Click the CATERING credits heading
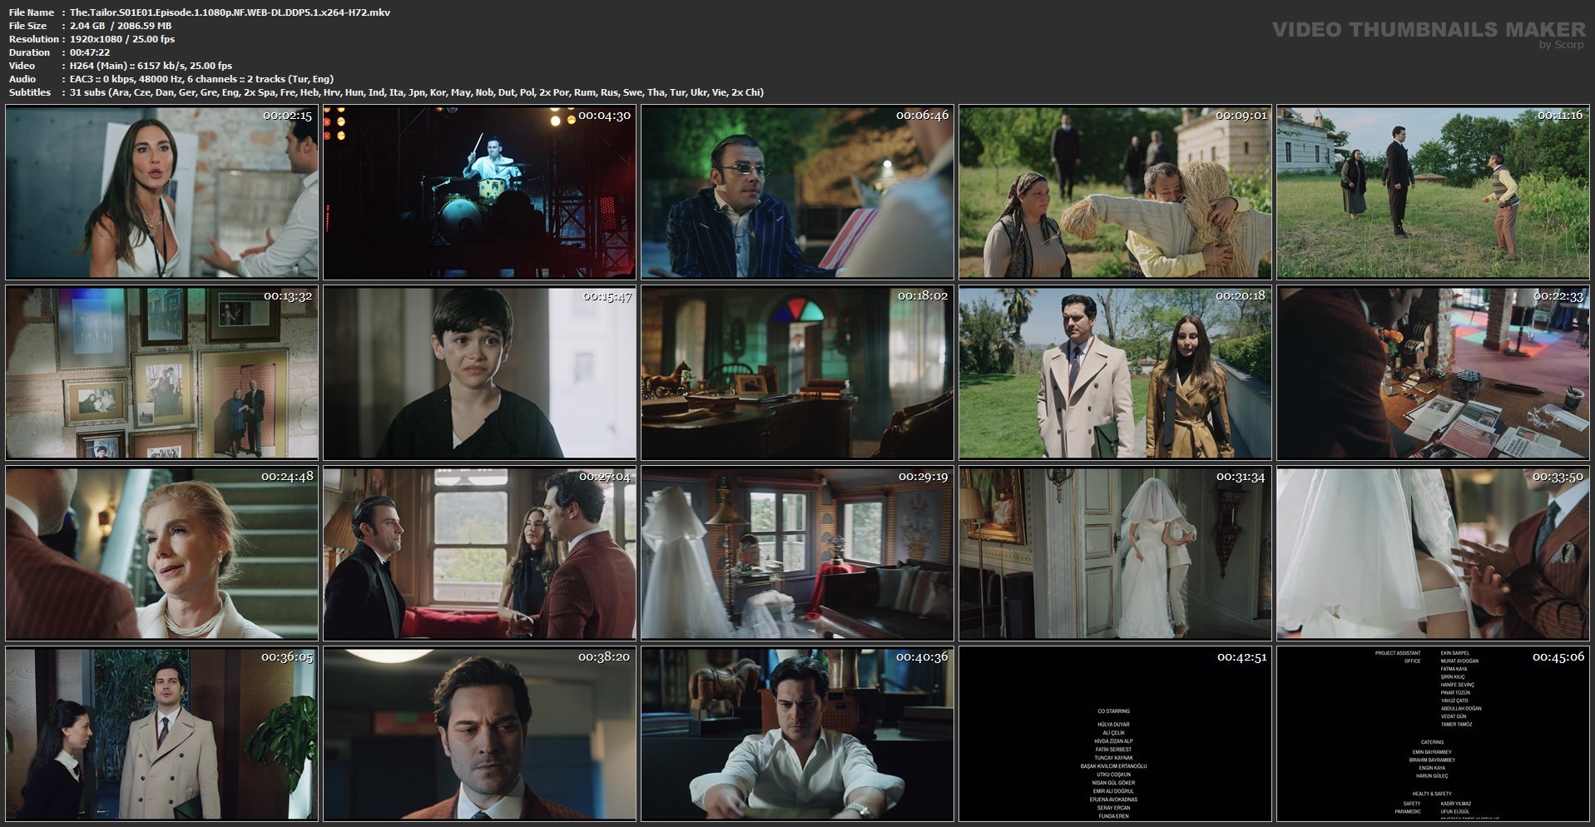 pos(1432,742)
